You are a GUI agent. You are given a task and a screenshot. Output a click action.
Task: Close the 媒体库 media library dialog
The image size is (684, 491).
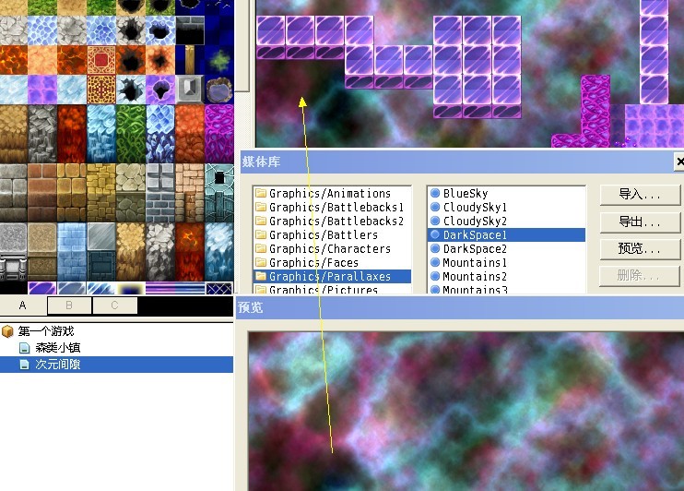pyautogui.click(x=679, y=162)
